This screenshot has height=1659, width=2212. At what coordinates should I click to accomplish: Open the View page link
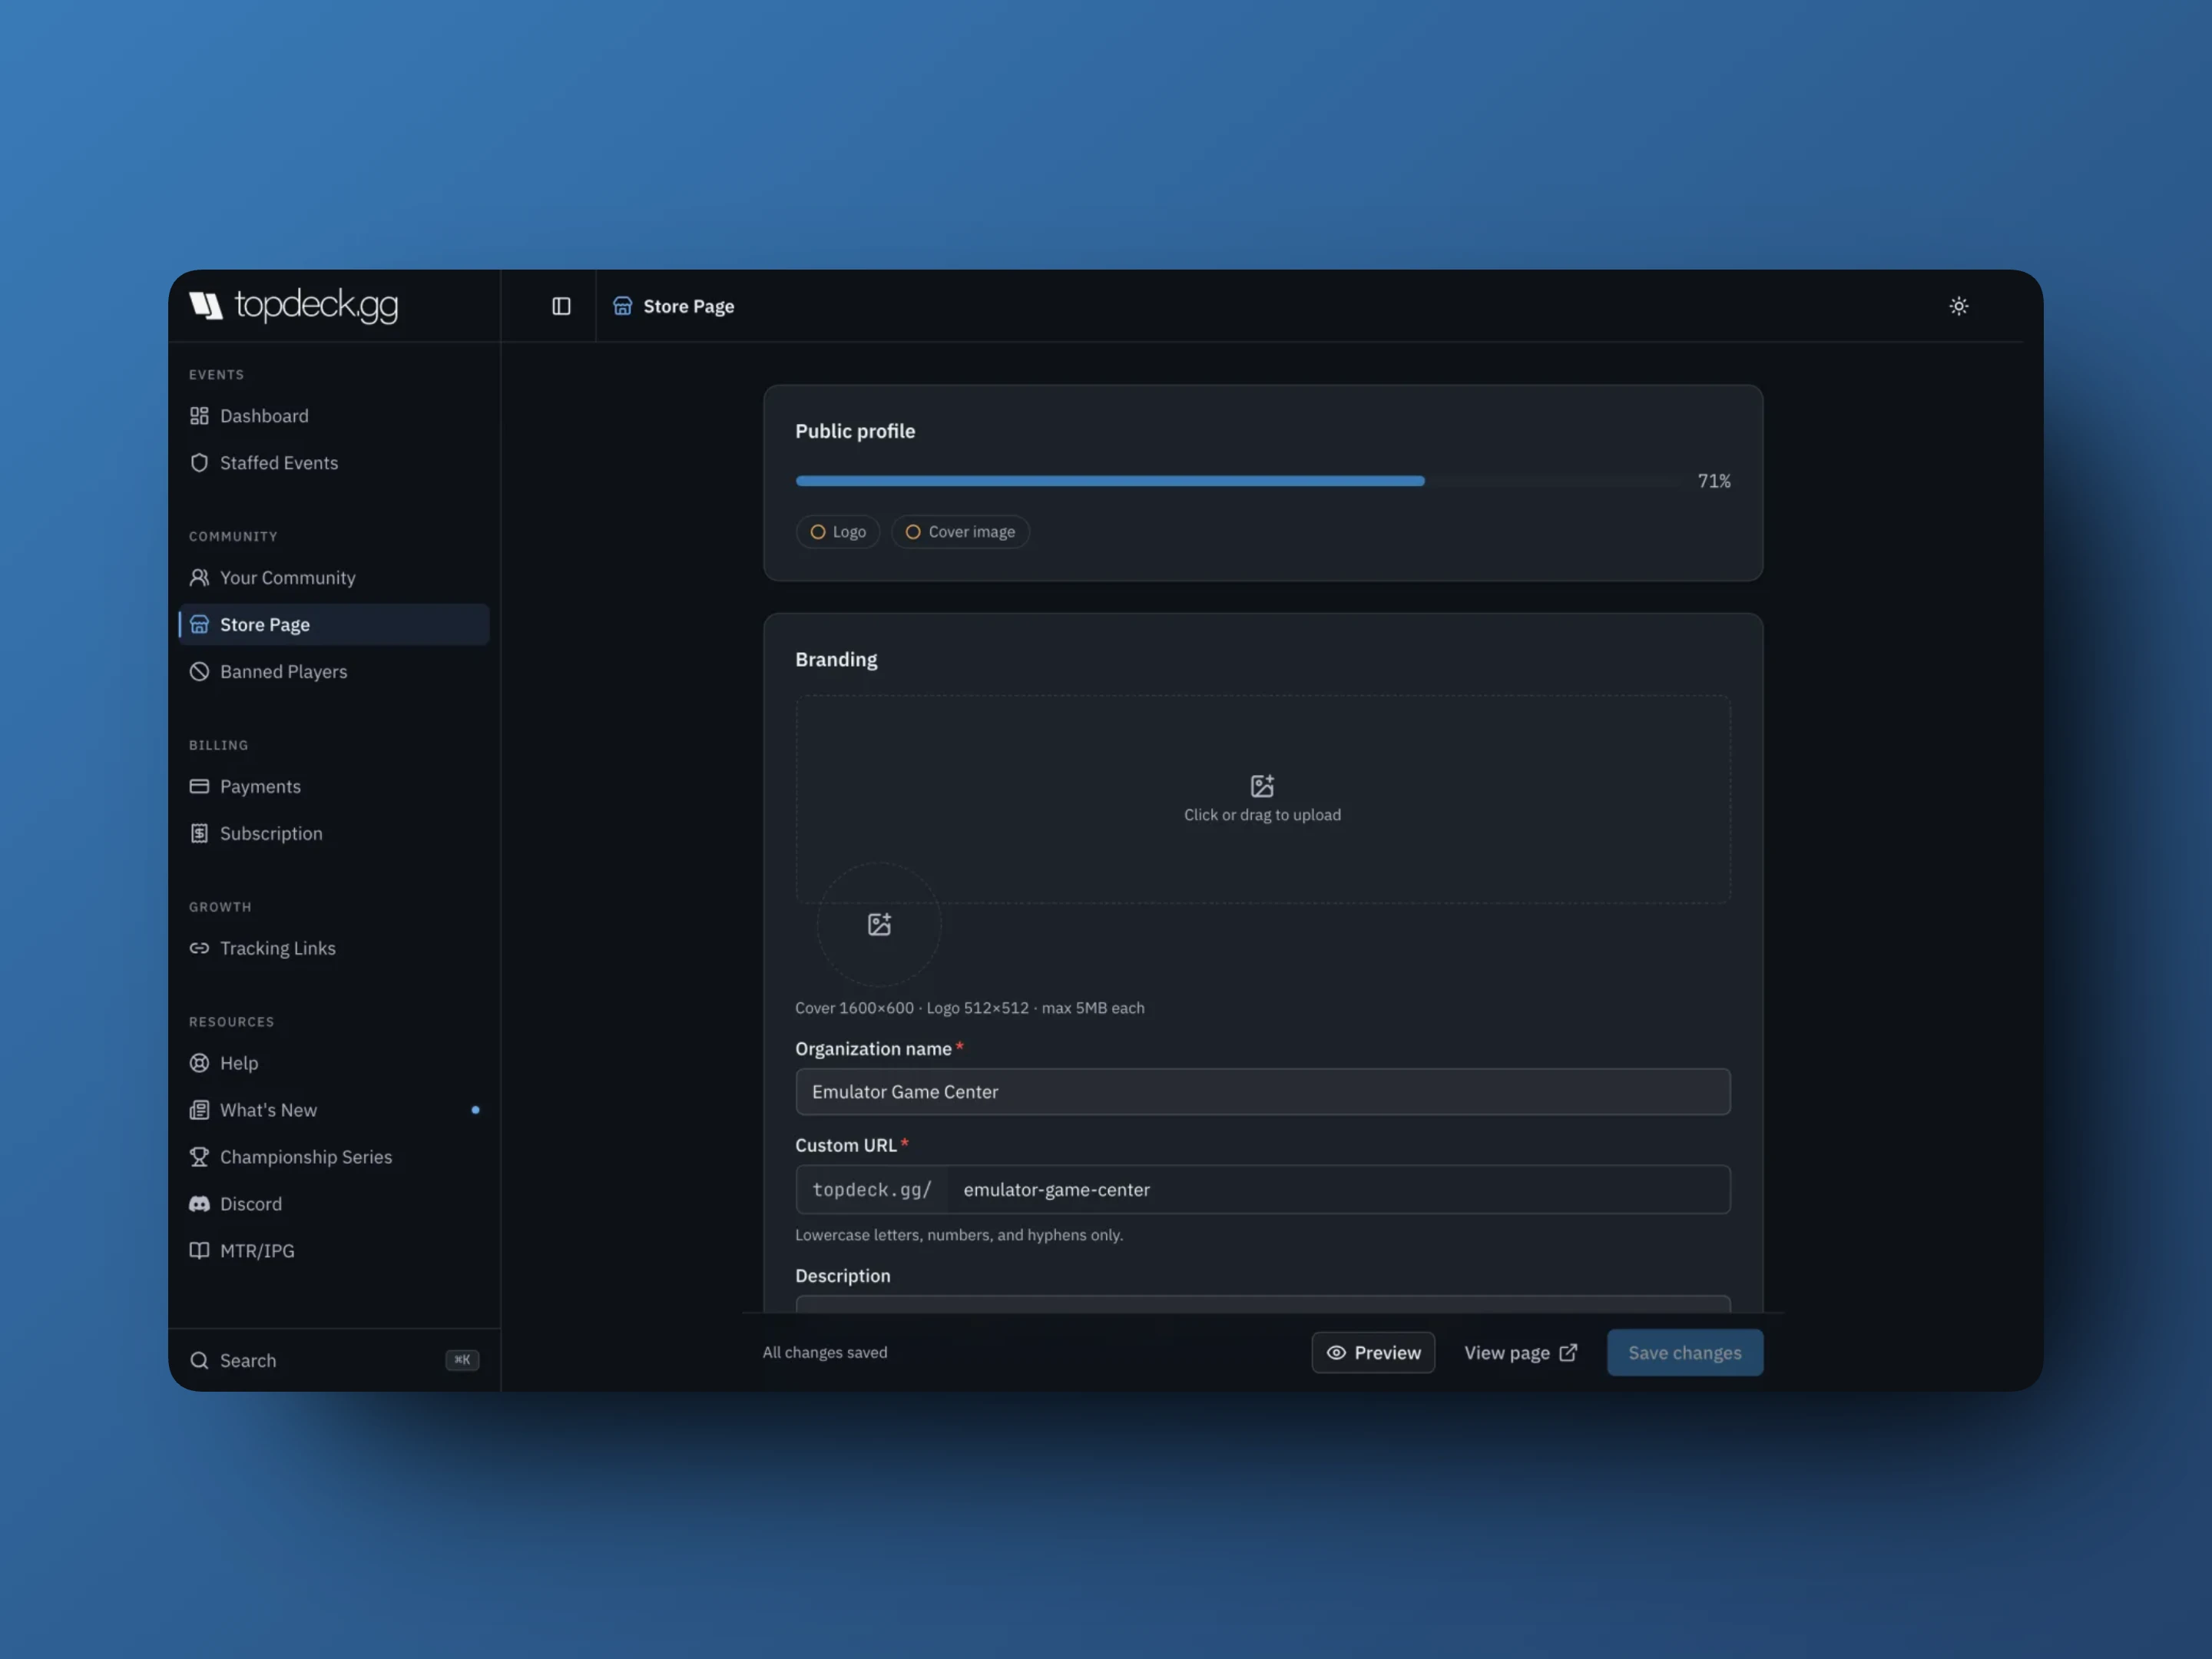click(x=1521, y=1353)
